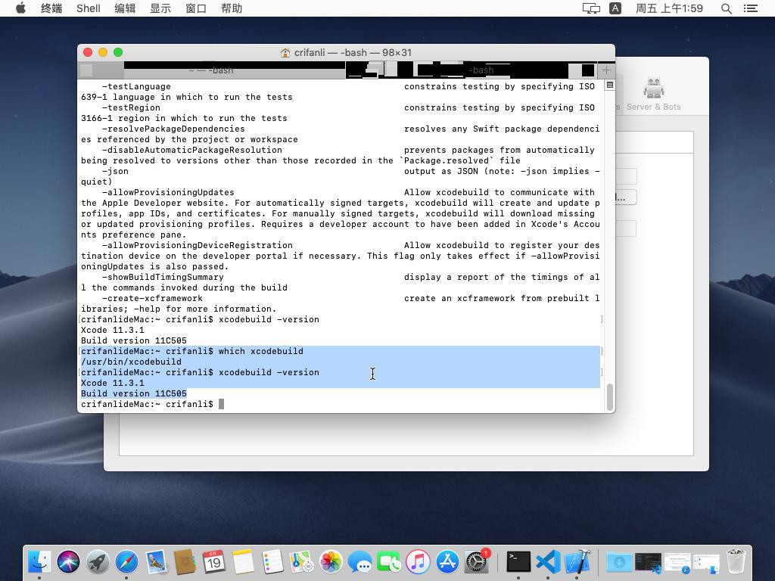The width and height of the screenshot is (775, 581).
Task: Open Contacts book icon in Dock
Action: point(185,562)
